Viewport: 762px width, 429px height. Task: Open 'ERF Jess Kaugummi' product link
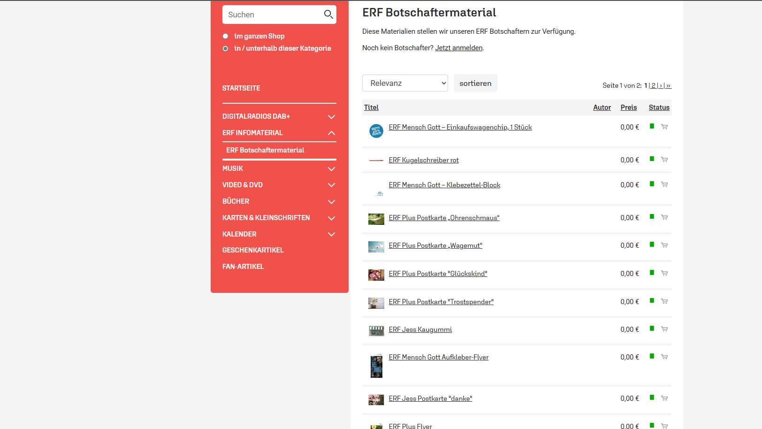pyautogui.click(x=420, y=329)
